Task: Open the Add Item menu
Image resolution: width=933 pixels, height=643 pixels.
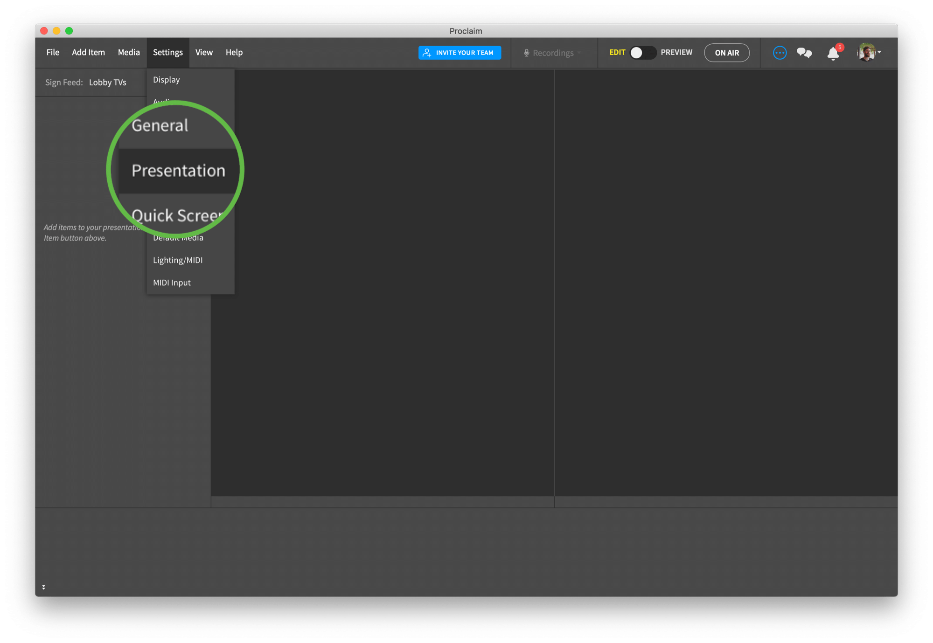Action: [88, 52]
